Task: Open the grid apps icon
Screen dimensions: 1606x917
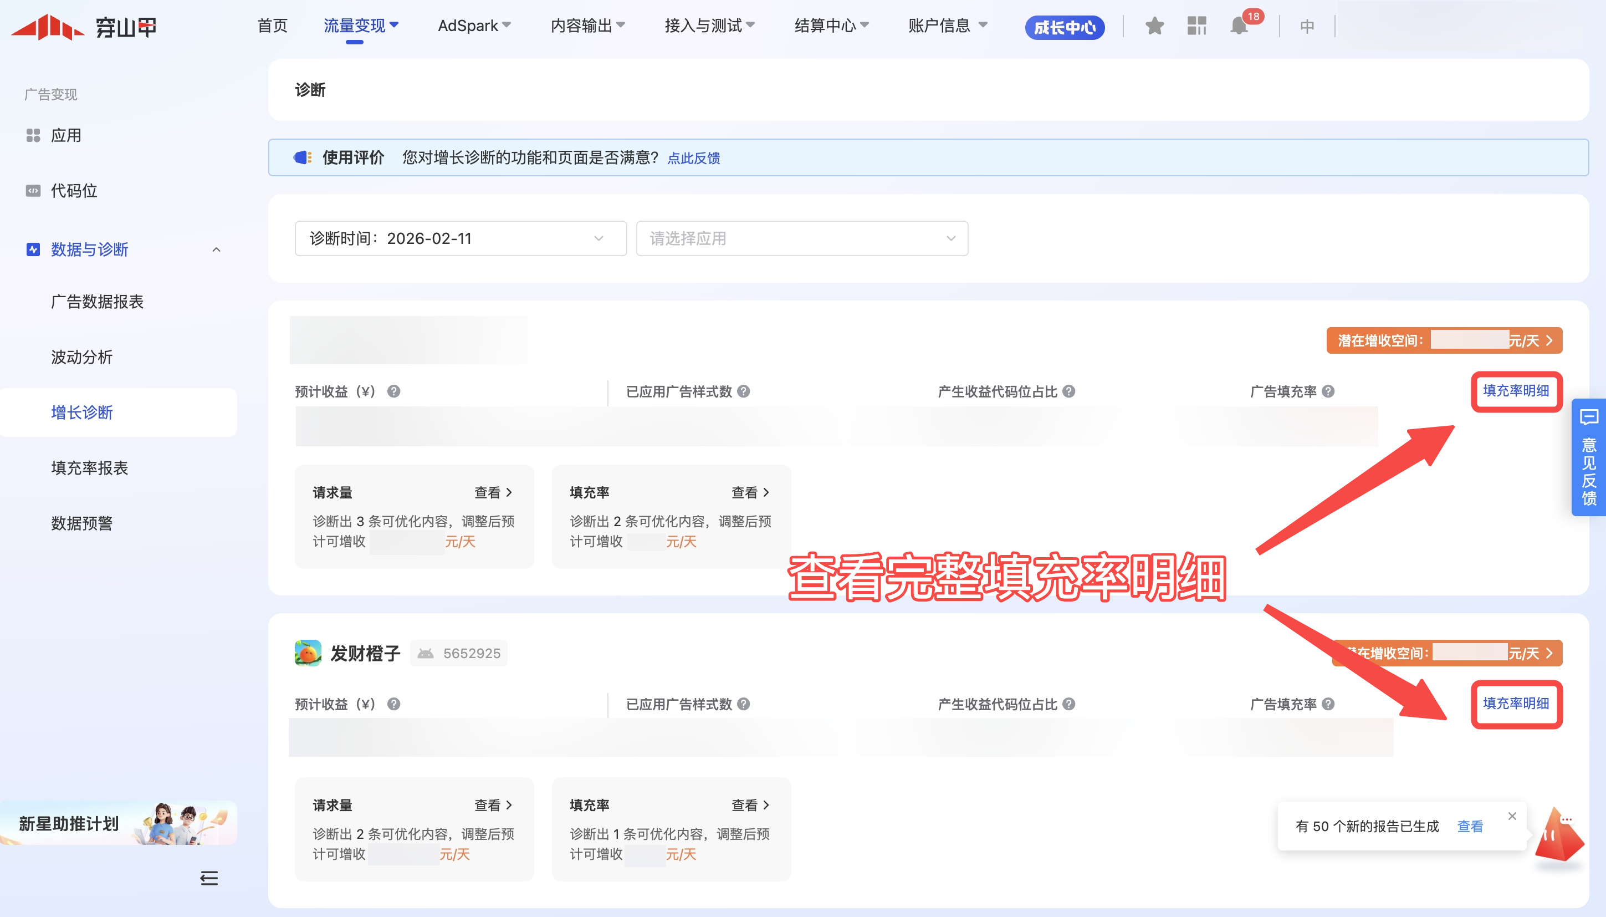Action: [x=1196, y=26]
